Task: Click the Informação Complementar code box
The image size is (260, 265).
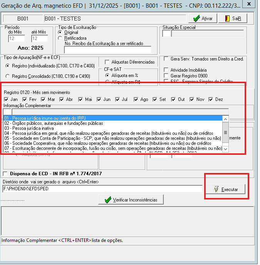Action: (7, 112)
